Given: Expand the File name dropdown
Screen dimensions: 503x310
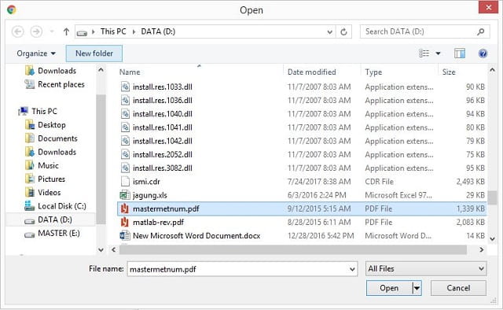Looking at the screenshot, I should click(352, 269).
